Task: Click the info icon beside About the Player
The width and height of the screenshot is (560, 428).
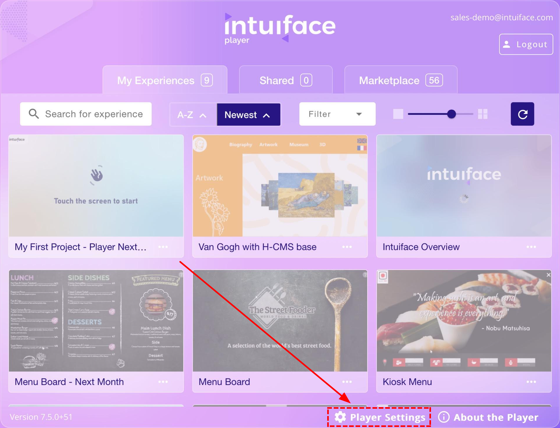Action: [x=444, y=417]
